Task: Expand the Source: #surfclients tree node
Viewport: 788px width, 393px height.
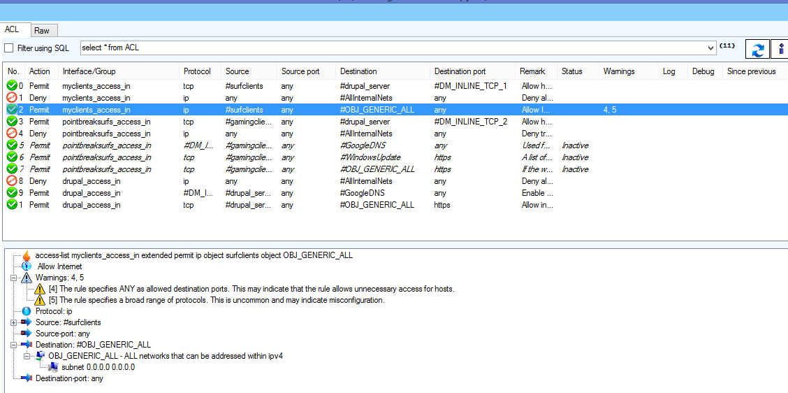Action: pyautogui.click(x=13, y=322)
